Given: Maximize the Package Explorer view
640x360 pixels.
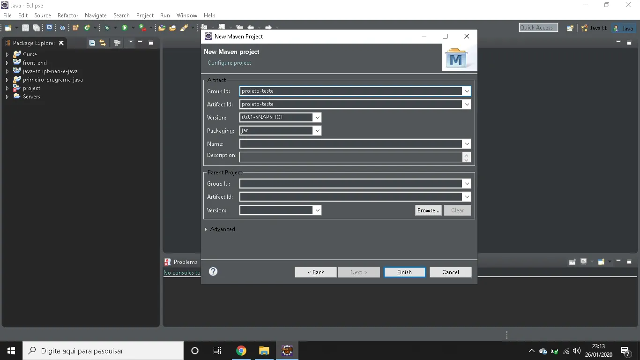Looking at the screenshot, I should [151, 43].
